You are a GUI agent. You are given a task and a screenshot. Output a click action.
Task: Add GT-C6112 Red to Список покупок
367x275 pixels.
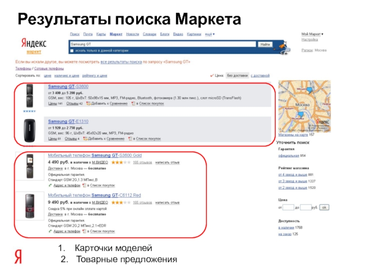[102, 231]
